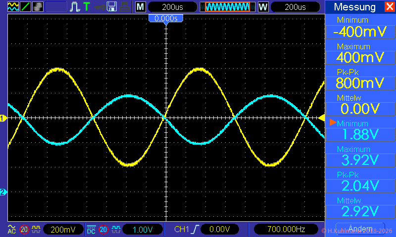
Task: Toggle the CH2 20 bandwidth limit indicator
Action: click(103, 229)
